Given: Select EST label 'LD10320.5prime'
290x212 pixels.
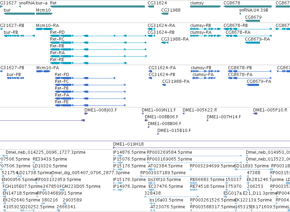Looking at the screenshot, I should [50, 166].
